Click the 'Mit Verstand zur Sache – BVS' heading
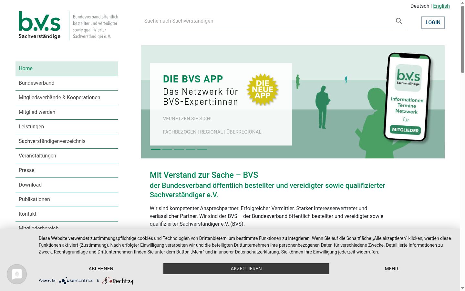Screen dimensions: 465x291 204,175
